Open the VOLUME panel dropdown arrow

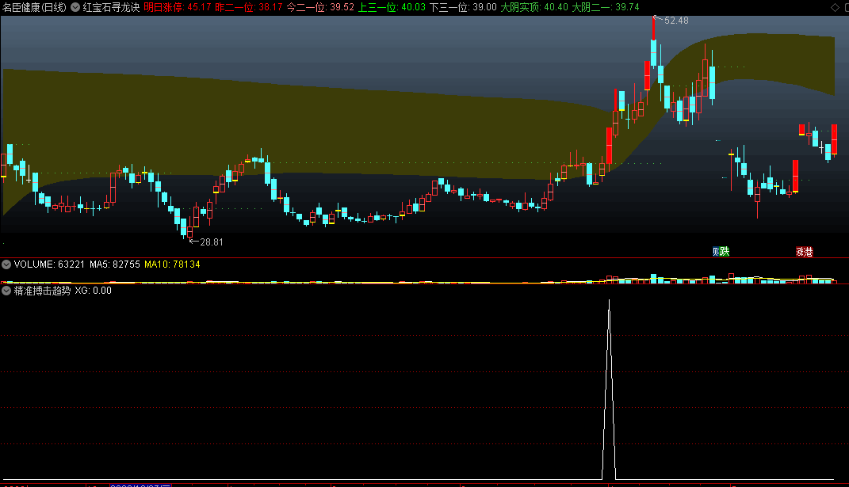6,264
